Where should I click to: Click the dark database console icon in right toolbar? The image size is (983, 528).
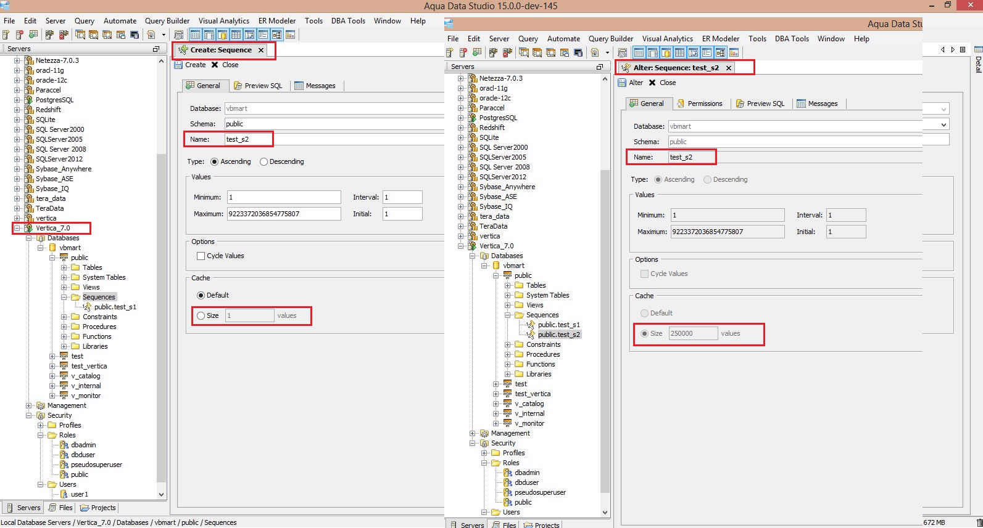point(578,53)
